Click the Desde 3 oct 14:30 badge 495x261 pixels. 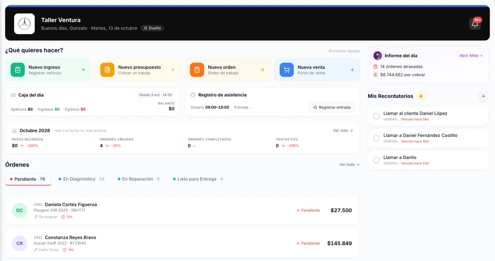(156, 95)
